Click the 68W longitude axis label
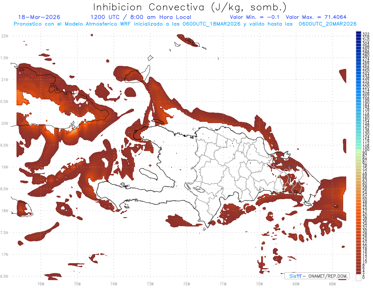 point(332,284)
